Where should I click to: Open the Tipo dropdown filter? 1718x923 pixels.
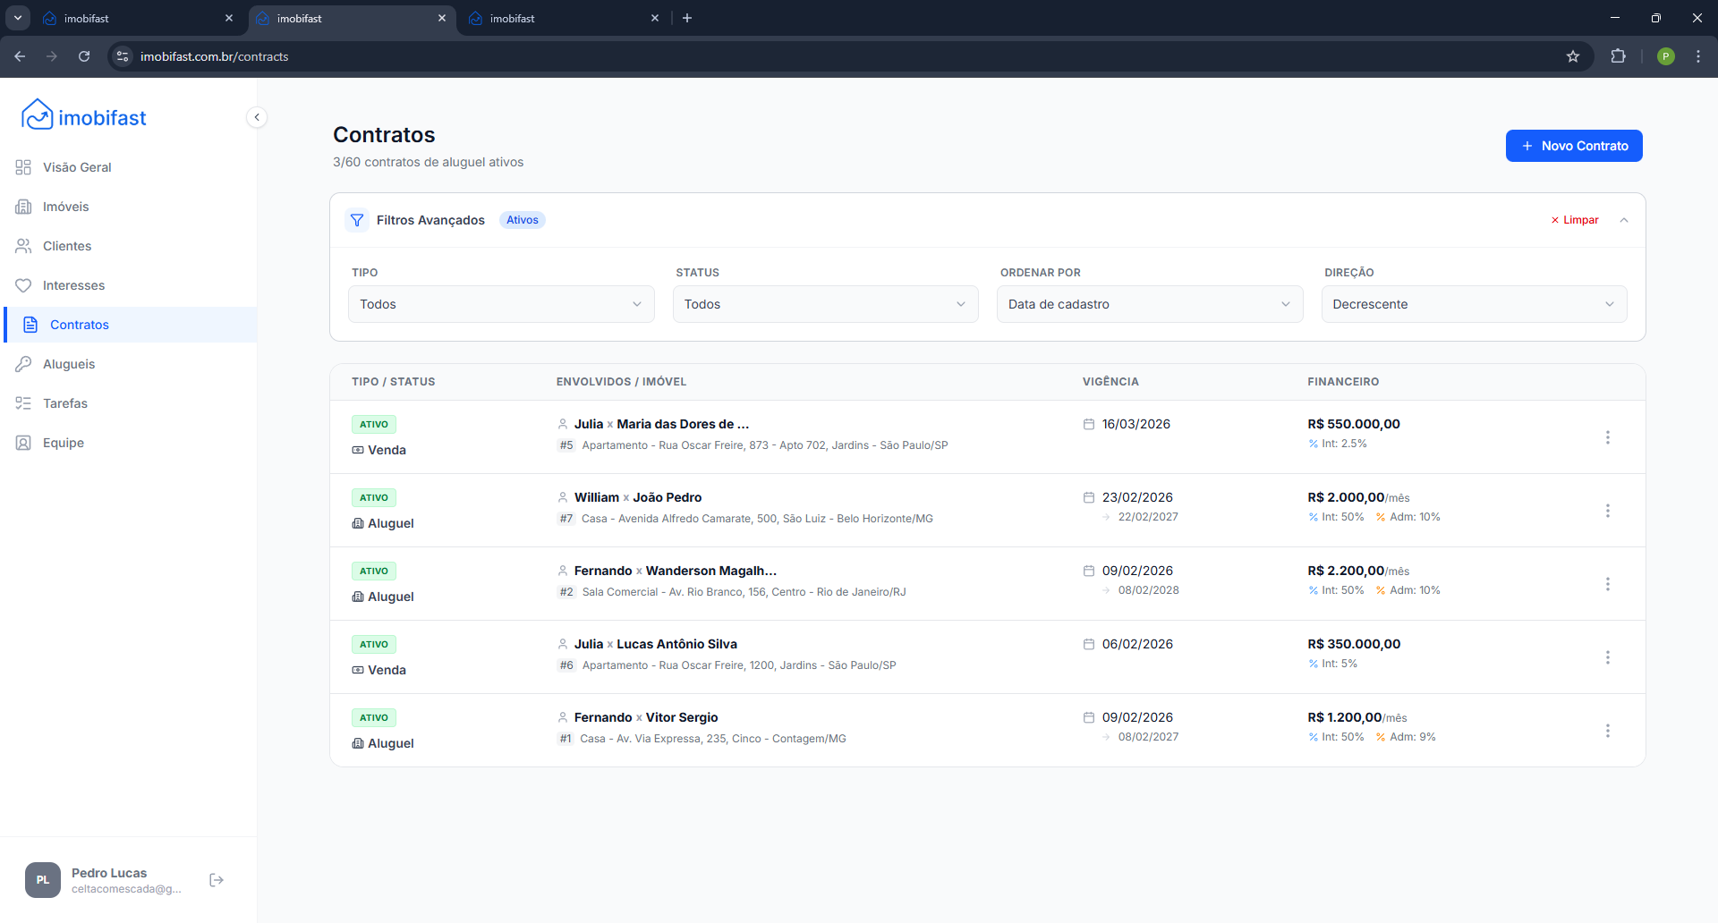tap(500, 304)
